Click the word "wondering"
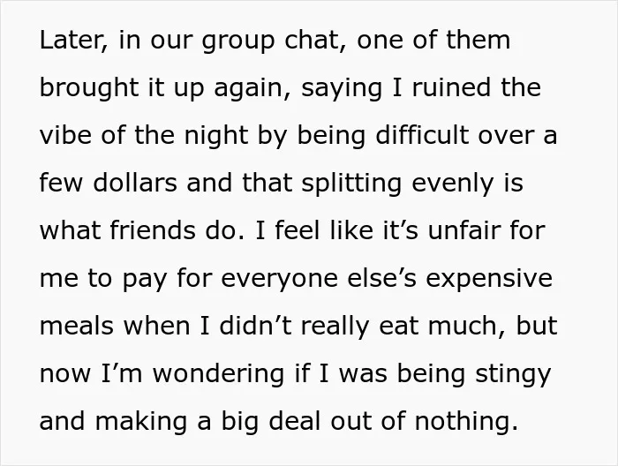The width and height of the screenshot is (618, 466). point(218,375)
